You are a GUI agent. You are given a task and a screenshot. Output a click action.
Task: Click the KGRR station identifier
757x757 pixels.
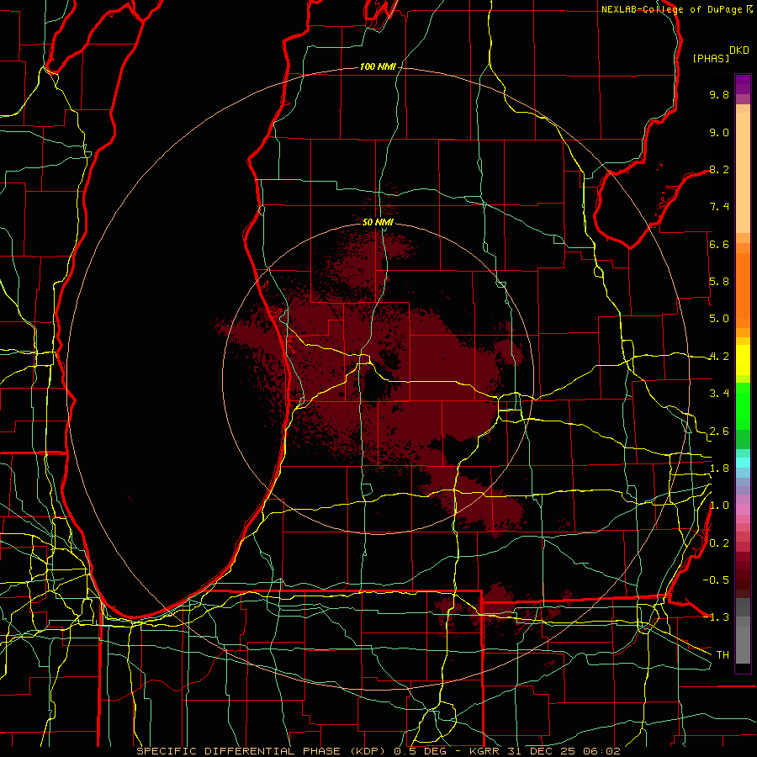(486, 751)
